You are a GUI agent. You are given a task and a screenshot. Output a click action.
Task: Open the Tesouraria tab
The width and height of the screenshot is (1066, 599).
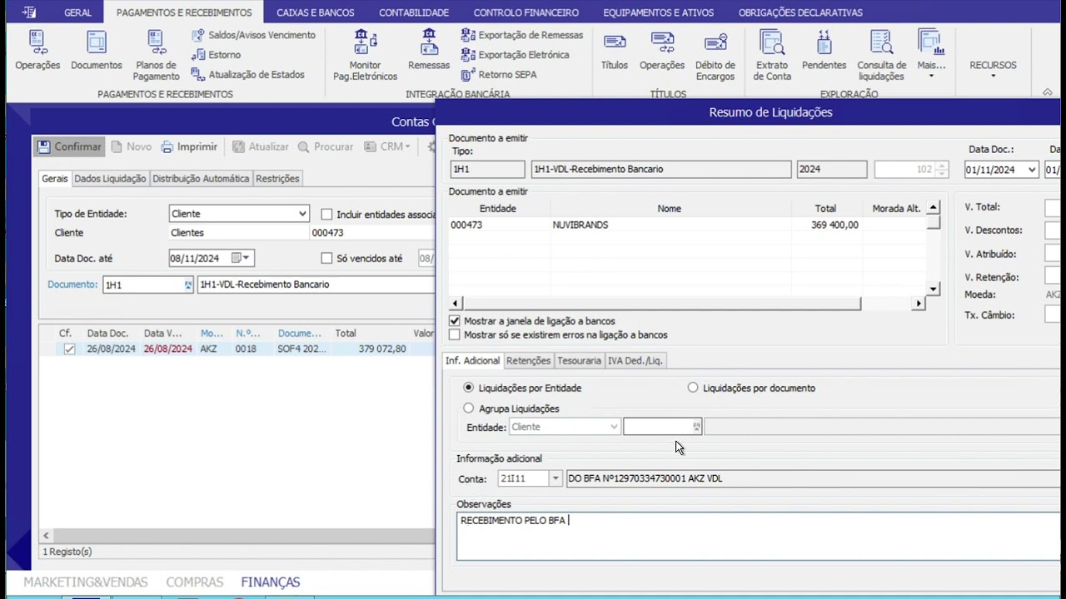point(579,360)
